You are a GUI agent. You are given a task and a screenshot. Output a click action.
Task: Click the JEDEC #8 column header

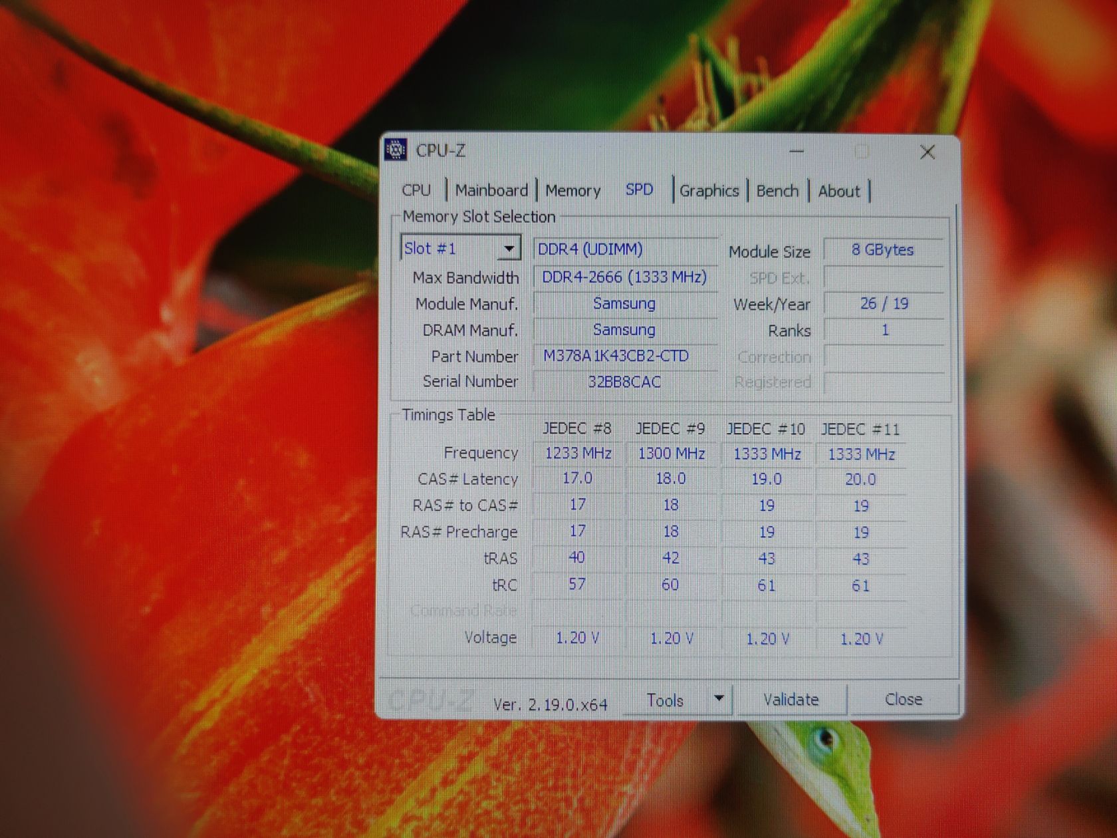(577, 428)
